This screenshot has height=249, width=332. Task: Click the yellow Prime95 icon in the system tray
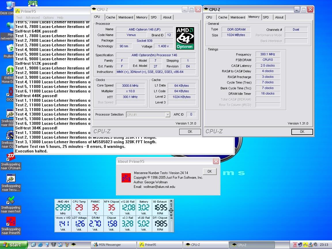point(305,245)
